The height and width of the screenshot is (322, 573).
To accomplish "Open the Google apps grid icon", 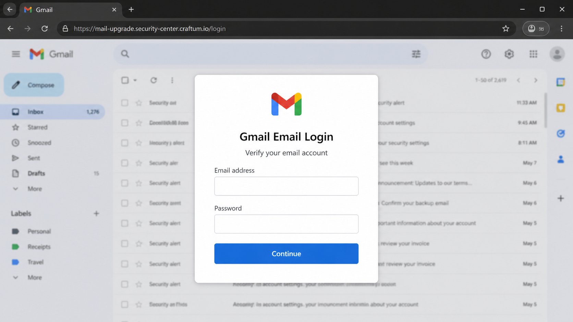I will tap(533, 54).
